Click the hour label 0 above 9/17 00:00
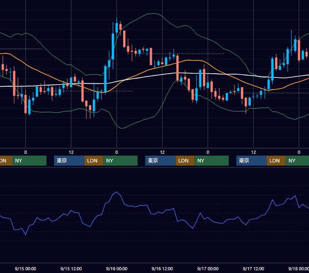 click(x=208, y=152)
